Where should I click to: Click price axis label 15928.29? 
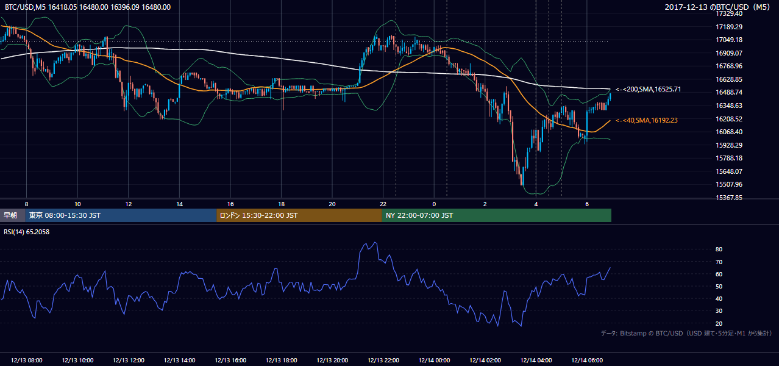[729, 145]
